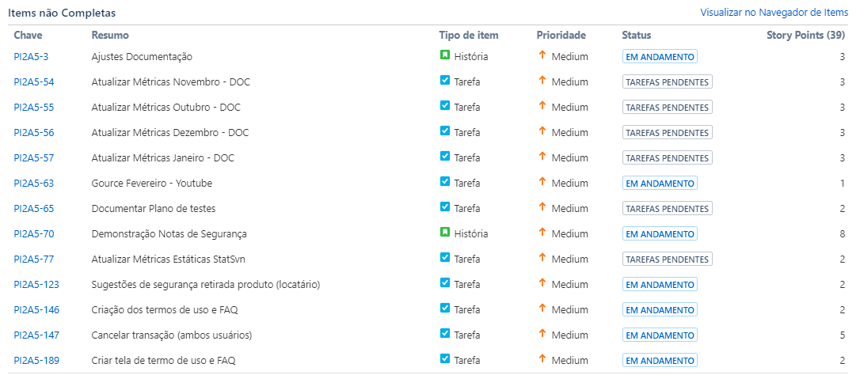Click the Tarefa icon for PI2A5-123
The height and width of the screenshot is (375, 860).
tap(445, 283)
